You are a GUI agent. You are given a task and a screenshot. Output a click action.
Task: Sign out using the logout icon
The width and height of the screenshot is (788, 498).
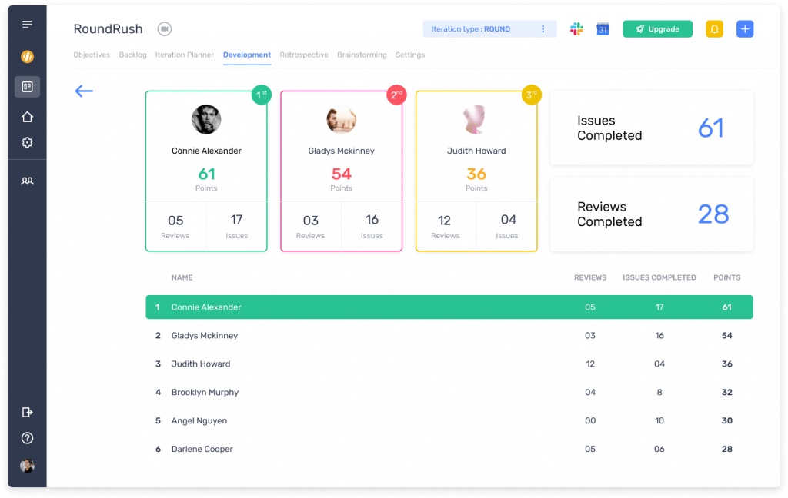pos(27,412)
